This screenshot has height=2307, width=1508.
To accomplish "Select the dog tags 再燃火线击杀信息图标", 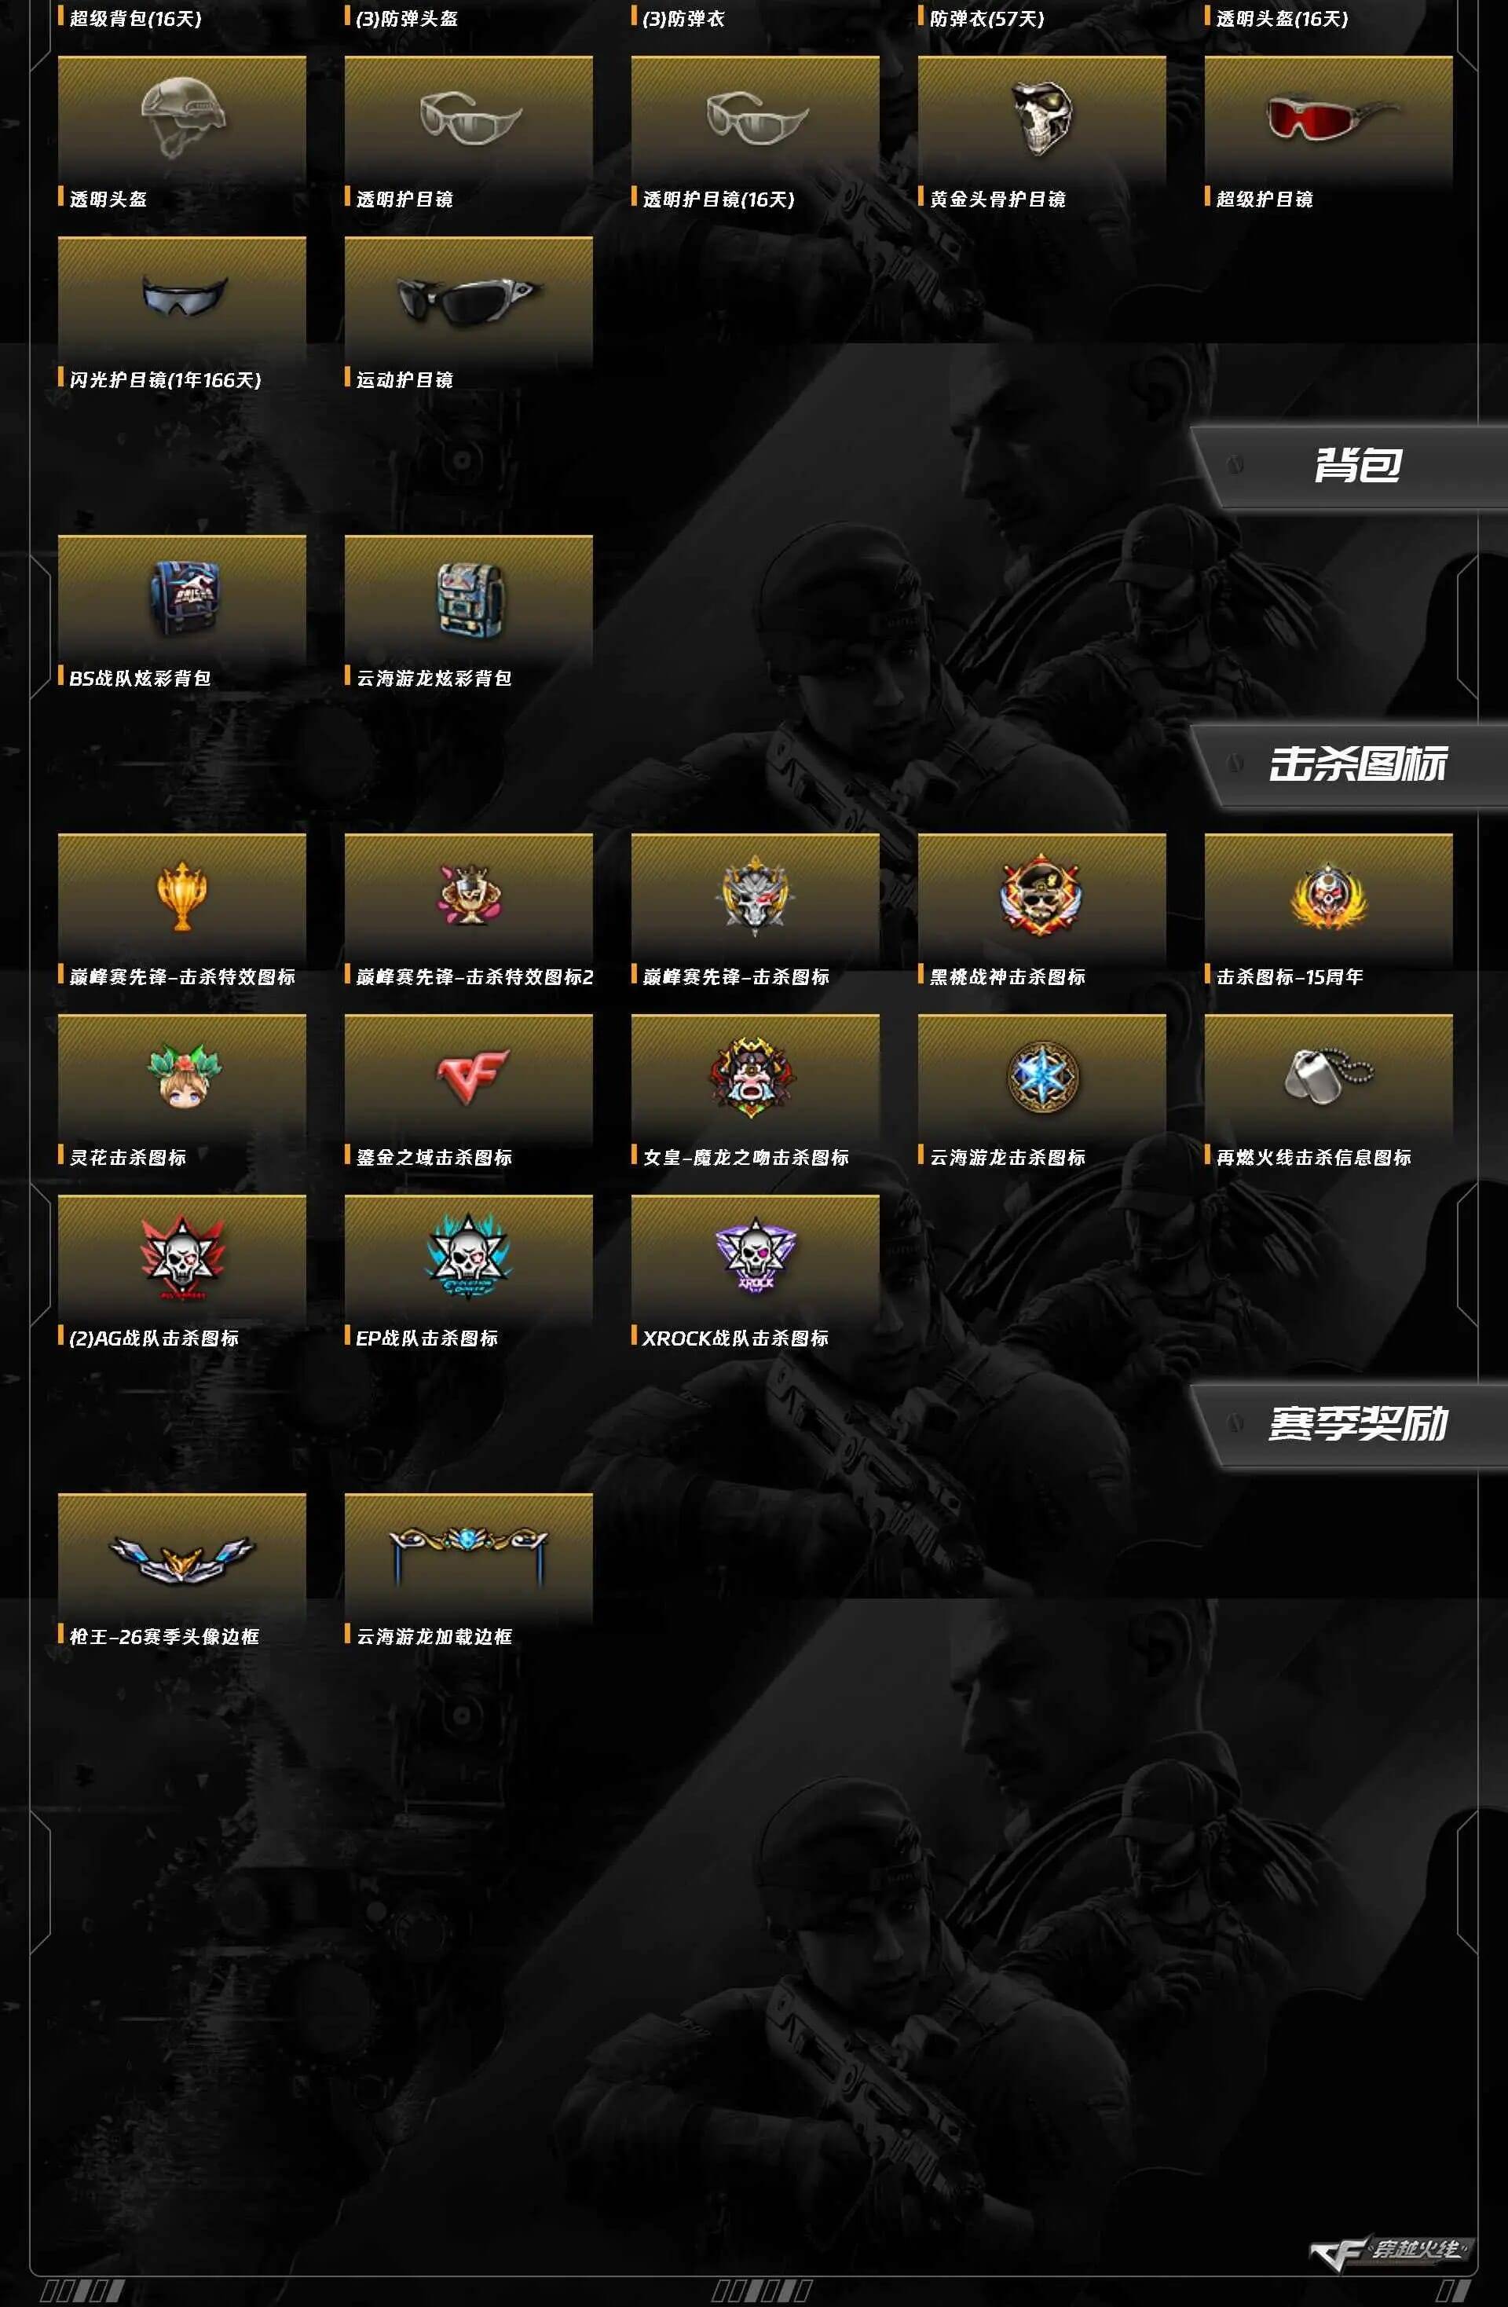I will [1329, 1077].
